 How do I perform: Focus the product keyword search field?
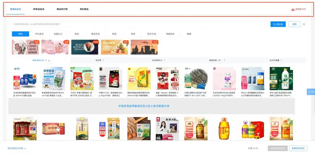pos(139,24)
